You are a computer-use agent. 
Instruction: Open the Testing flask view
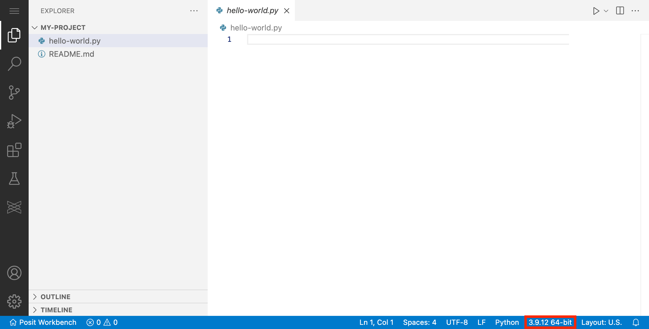(14, 179)
